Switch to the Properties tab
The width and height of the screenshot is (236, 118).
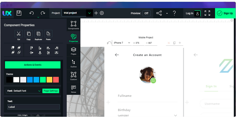[73, 38]
